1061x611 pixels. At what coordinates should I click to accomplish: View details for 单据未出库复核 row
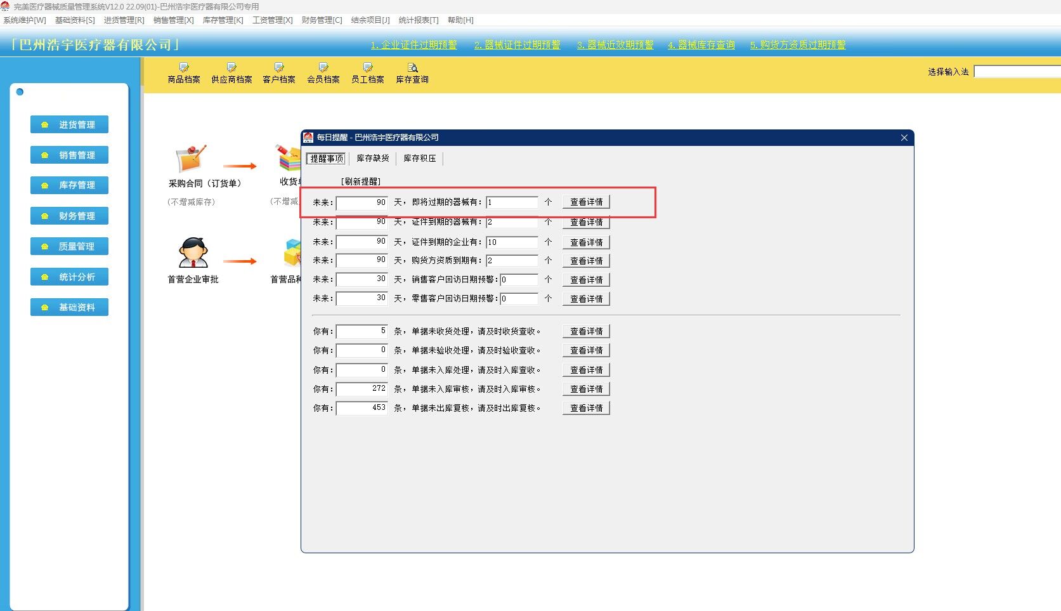[x=586, y=408]
